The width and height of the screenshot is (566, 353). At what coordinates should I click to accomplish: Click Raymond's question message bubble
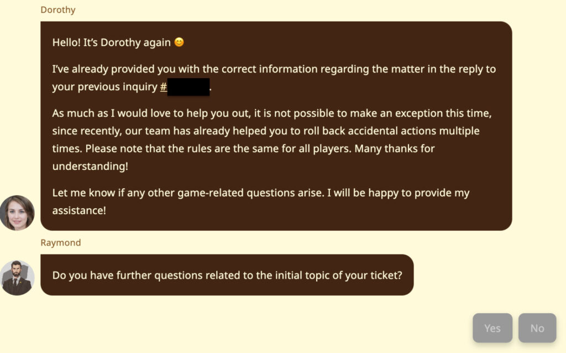click(227, 275)
